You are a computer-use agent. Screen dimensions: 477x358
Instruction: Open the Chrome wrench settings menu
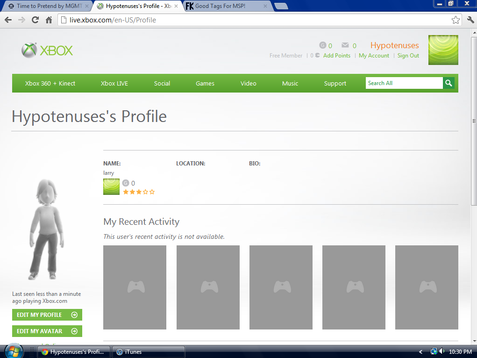pyautogui.click(x=470, y=20)
